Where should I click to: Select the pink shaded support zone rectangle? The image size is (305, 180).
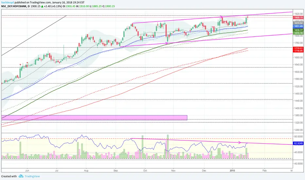(x=94, y=118)
